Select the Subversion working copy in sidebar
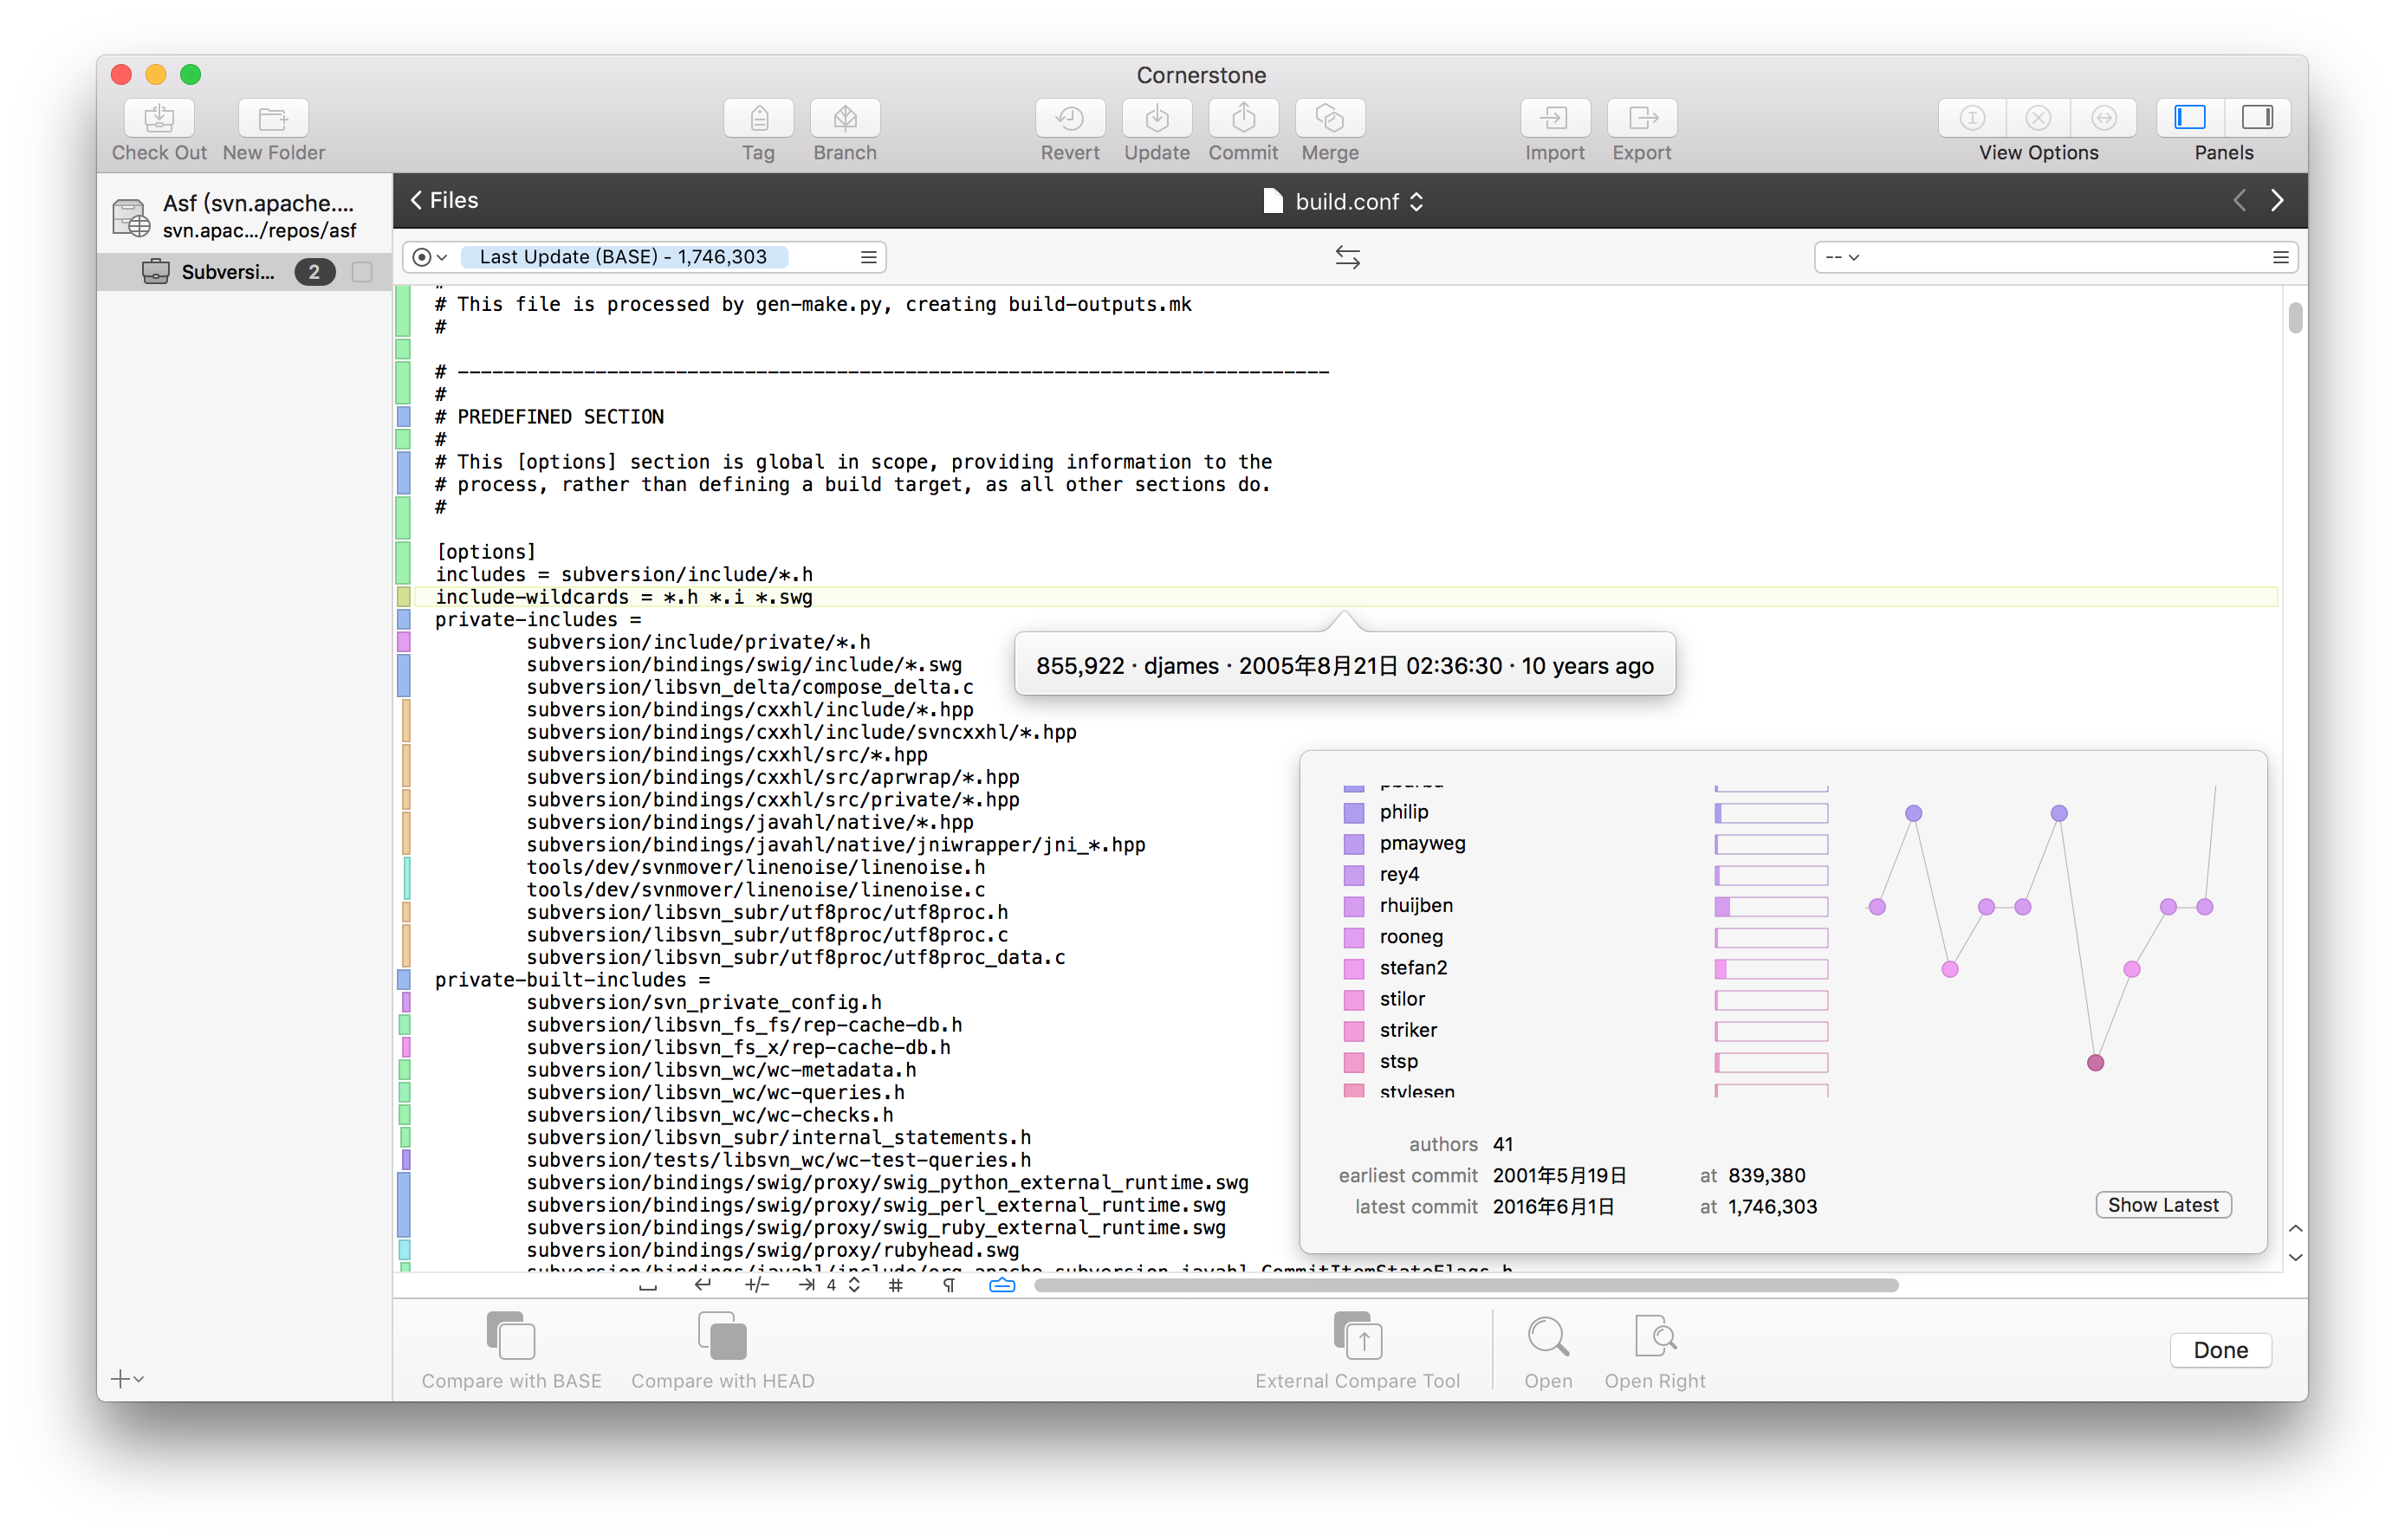This screenshot has width=2405, height=1540. [227, 272]
